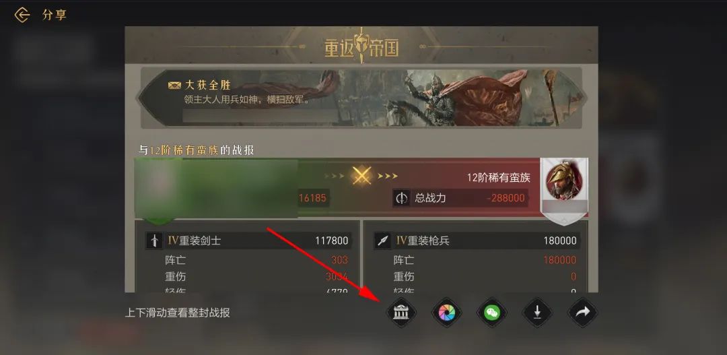Open the forward share arrow icon
This screenshot has width=727, height=355.
[583, 313]
